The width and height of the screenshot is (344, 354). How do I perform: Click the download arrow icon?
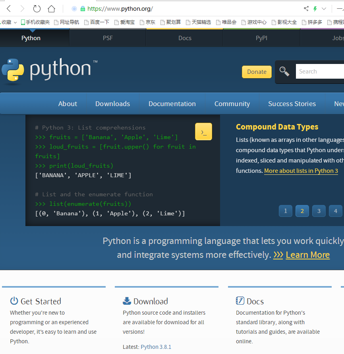point(127,301)
